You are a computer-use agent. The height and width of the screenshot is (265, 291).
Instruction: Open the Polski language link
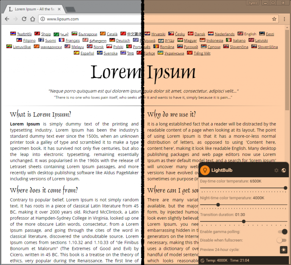[118, 47]
